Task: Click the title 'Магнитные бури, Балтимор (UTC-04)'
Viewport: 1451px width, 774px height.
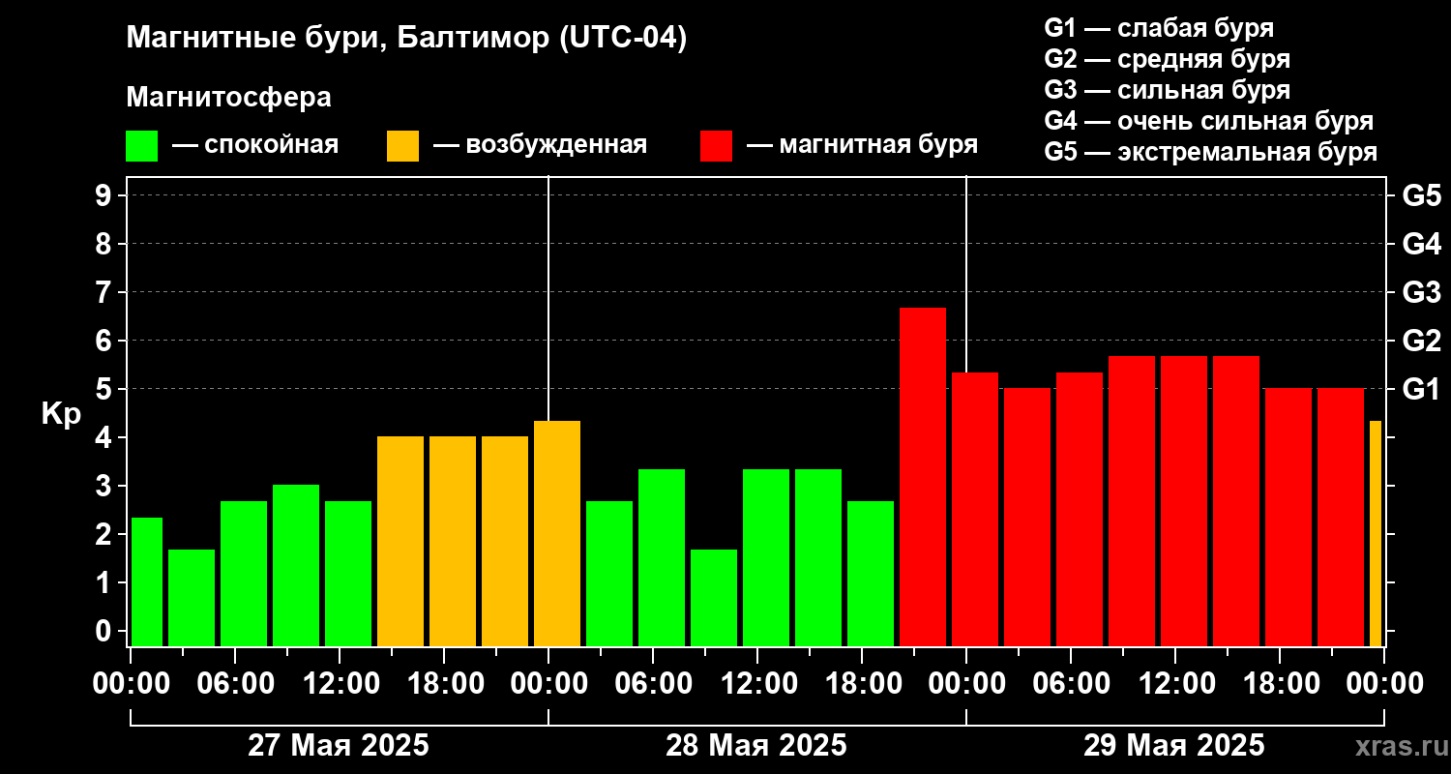Action: point(406,39)
